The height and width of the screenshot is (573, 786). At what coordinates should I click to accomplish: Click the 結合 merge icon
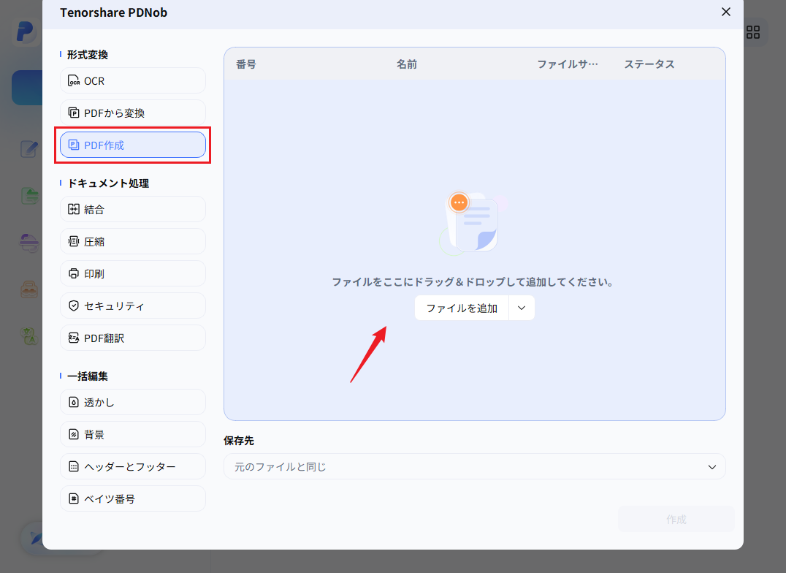(x=74, y=209)
